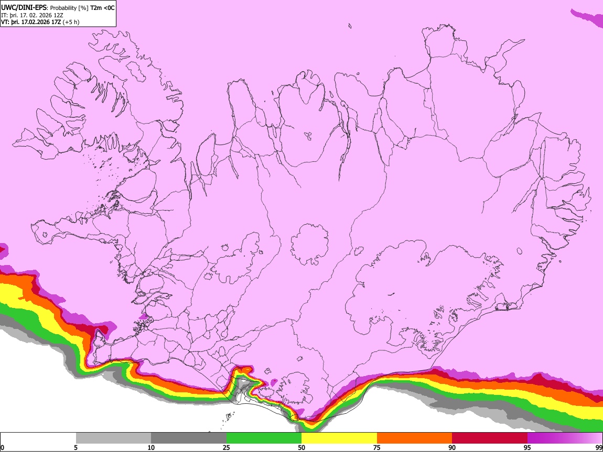603x452 pixels.
Task: Click the purple 95–99 colorbar segment
Action: 565,438
